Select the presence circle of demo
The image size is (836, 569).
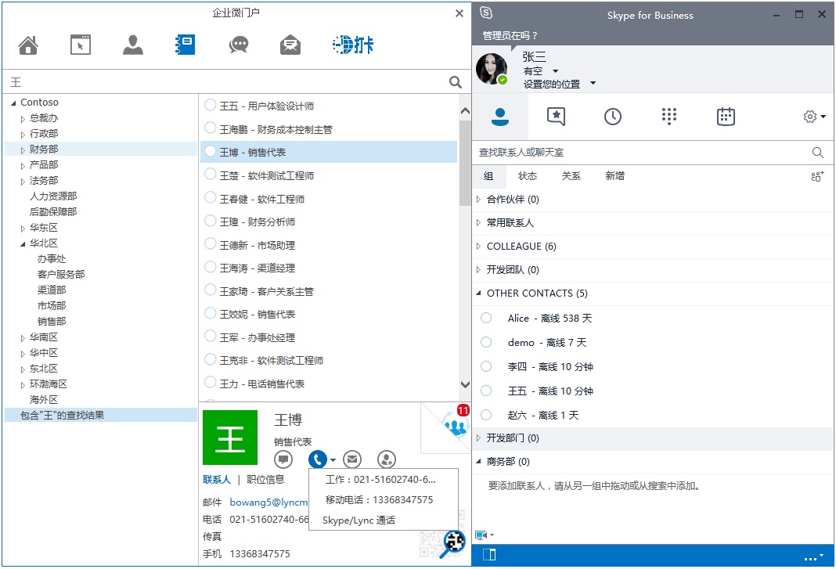point(486,342)
